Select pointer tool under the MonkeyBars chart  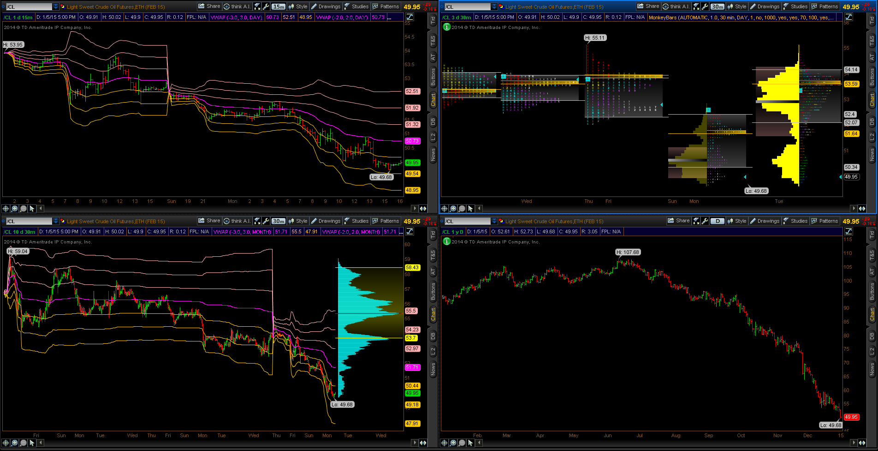click(470, 208)
